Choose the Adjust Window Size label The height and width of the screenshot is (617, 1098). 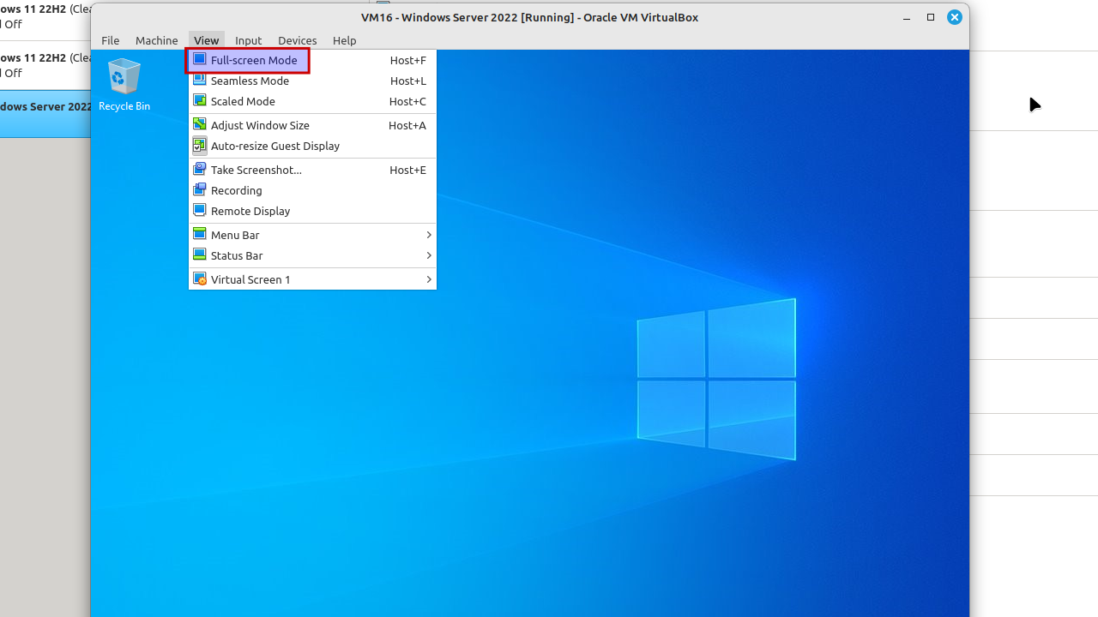[x=260, y=125]
